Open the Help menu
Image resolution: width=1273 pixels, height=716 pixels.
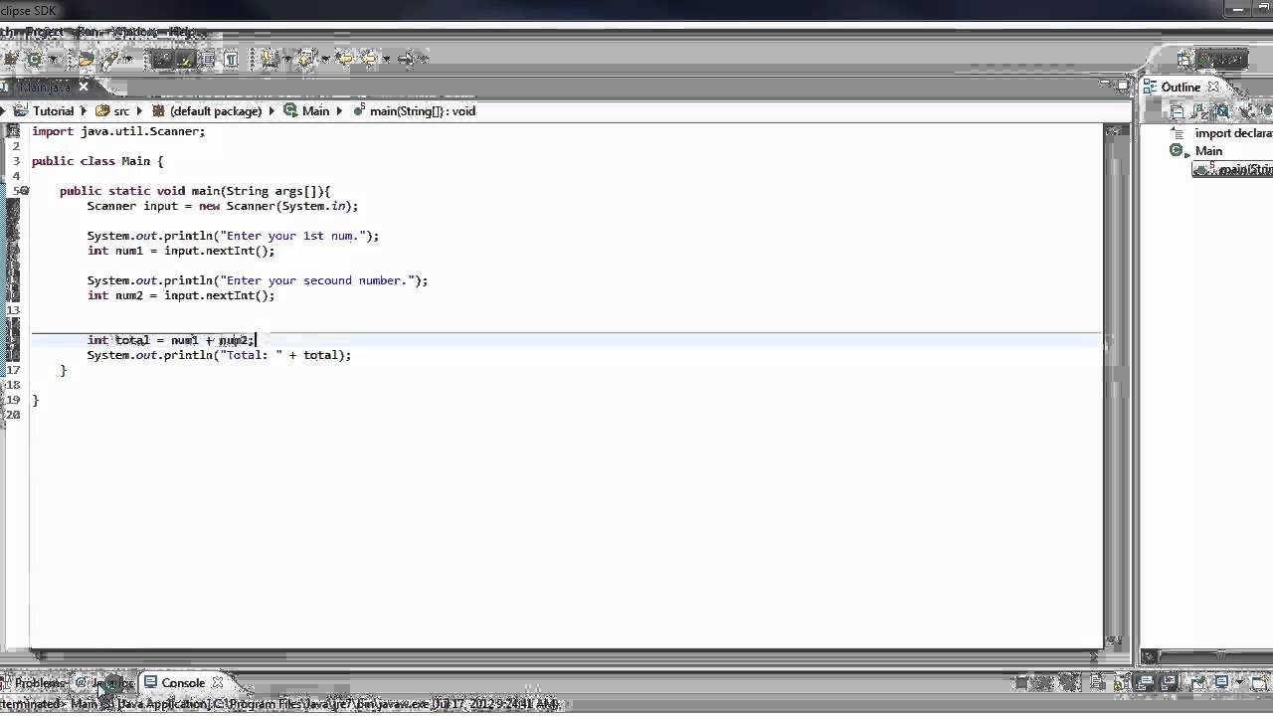[182, 32]
